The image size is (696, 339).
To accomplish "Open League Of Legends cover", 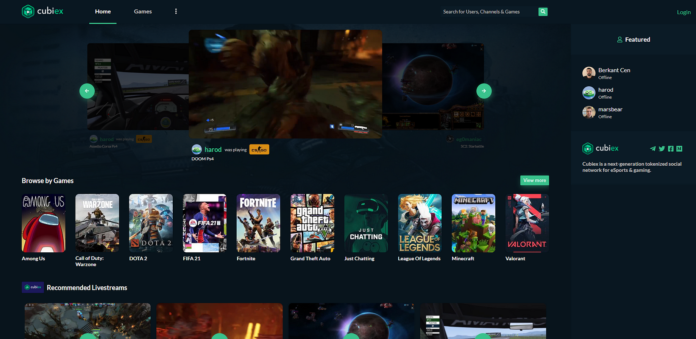I will (420, 223).
